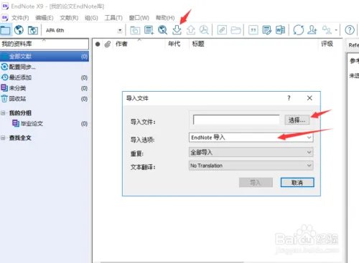Open the 文献(R) menu

(69, 18)
